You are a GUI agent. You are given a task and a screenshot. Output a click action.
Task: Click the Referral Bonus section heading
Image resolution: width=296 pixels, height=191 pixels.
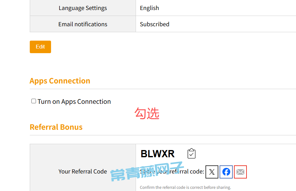pos(56,127)
